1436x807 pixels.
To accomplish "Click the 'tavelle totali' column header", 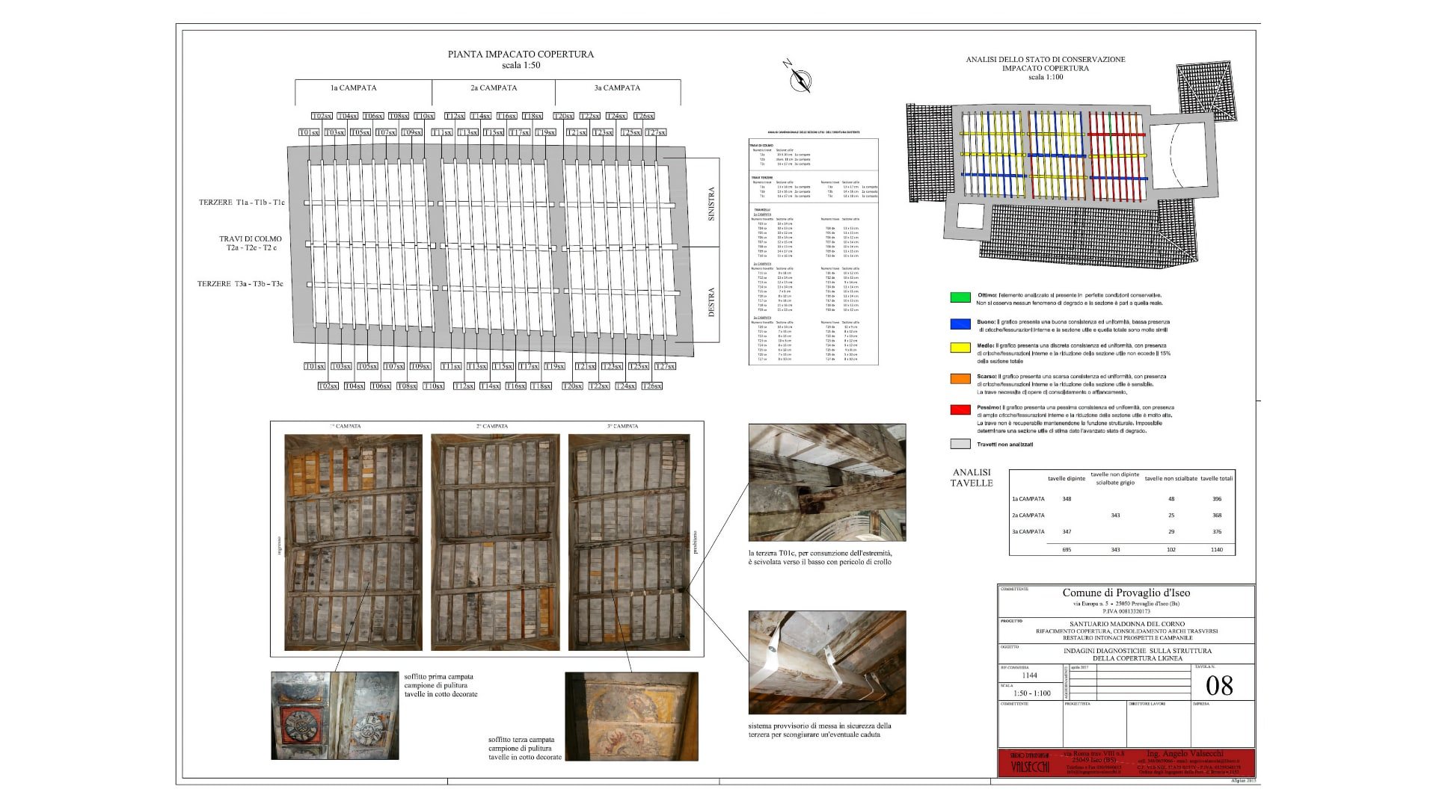I will pyautogui.click(x=1217, y=478).
